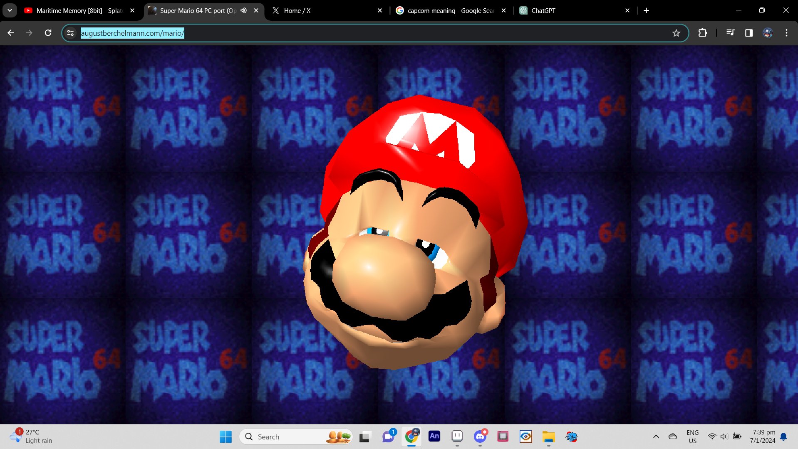Go back to the previous page

pyautogui.click(x=11, y=33)
